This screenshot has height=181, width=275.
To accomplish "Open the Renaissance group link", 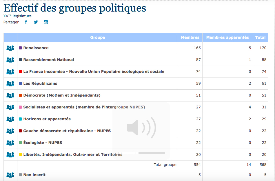I will [x=36, y=48].
